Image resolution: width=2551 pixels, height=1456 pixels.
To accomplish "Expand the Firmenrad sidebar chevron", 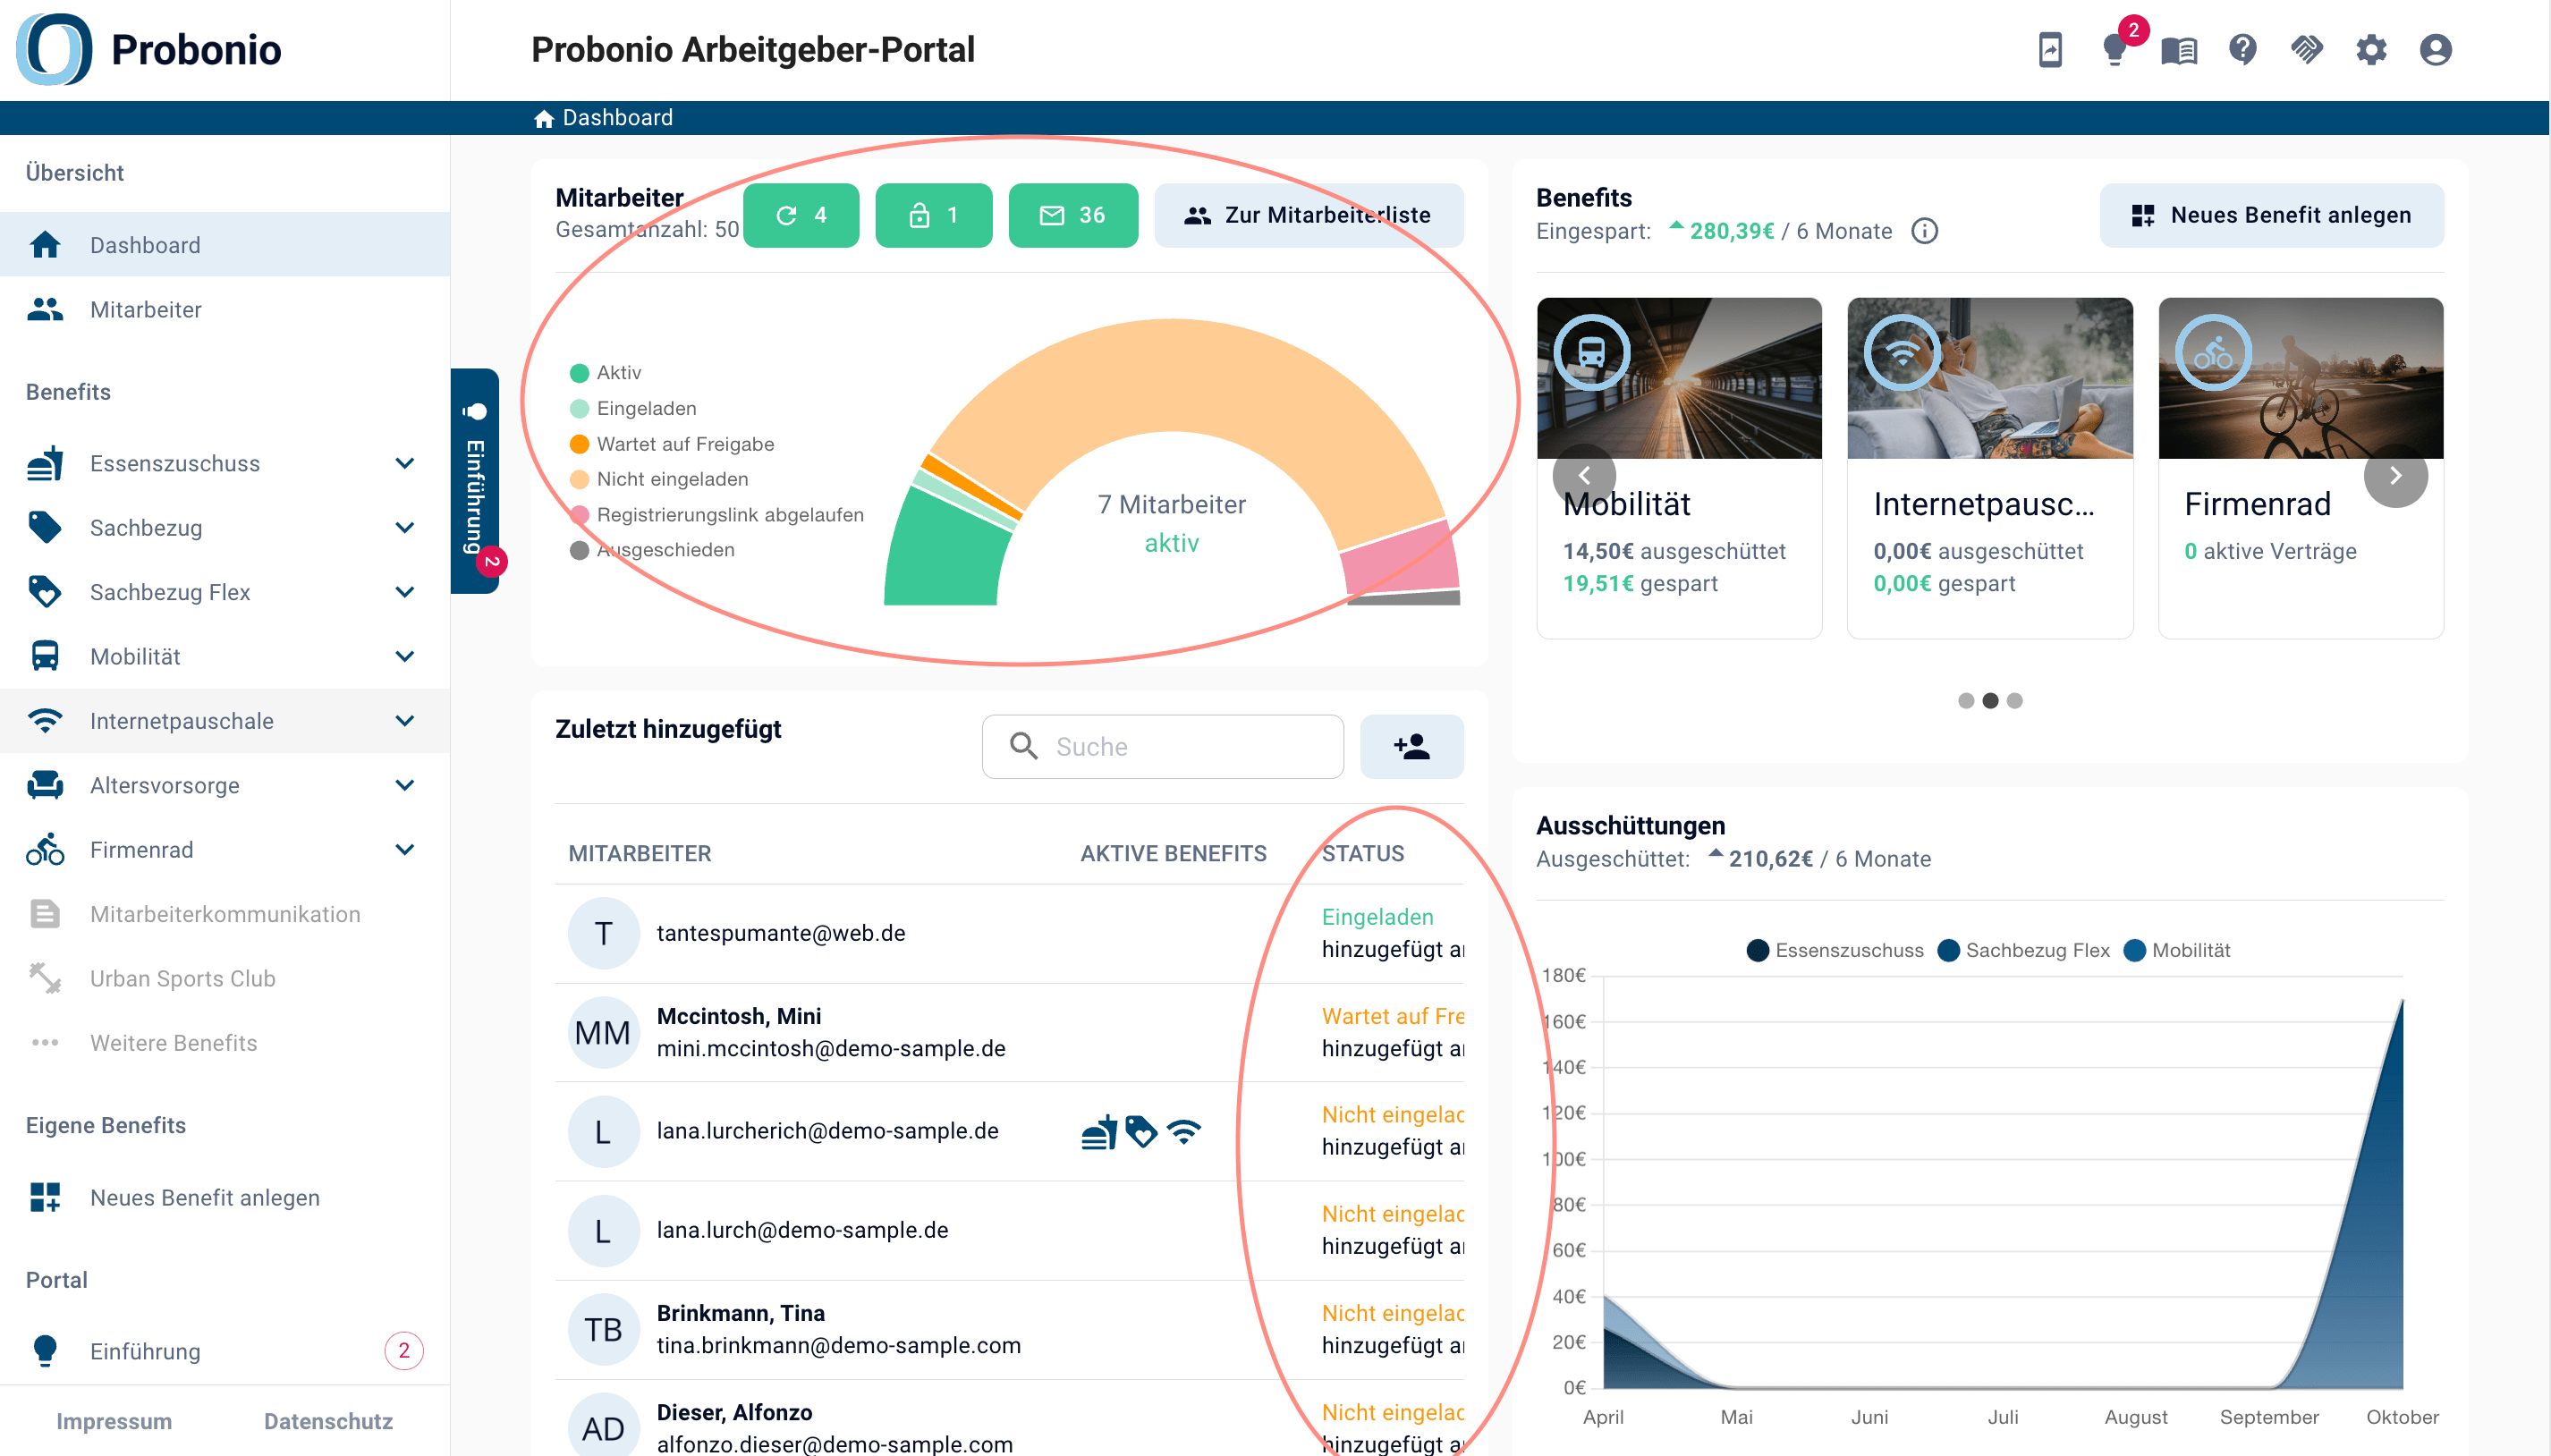I will pos(404,850).
